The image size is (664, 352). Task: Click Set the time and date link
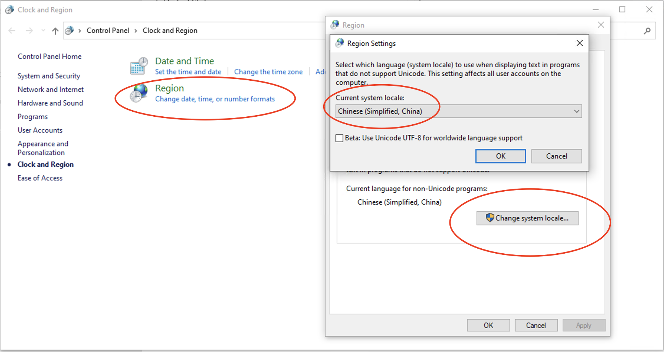point(188,72)
